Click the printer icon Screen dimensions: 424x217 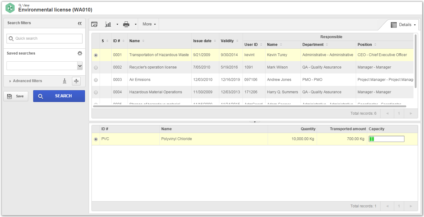[x=126, y=24]
